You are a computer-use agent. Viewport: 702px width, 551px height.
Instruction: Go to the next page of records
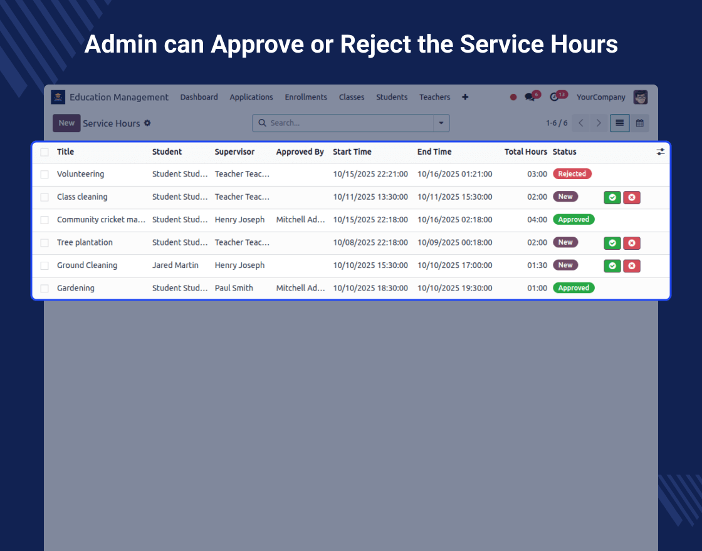pyautogui.click(x=599, y=123)
